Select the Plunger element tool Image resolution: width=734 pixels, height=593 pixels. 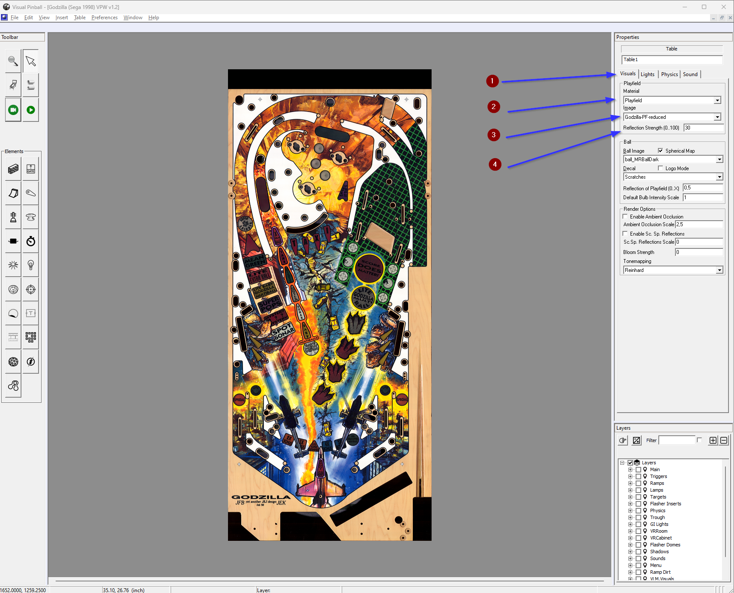click(13, 217)
